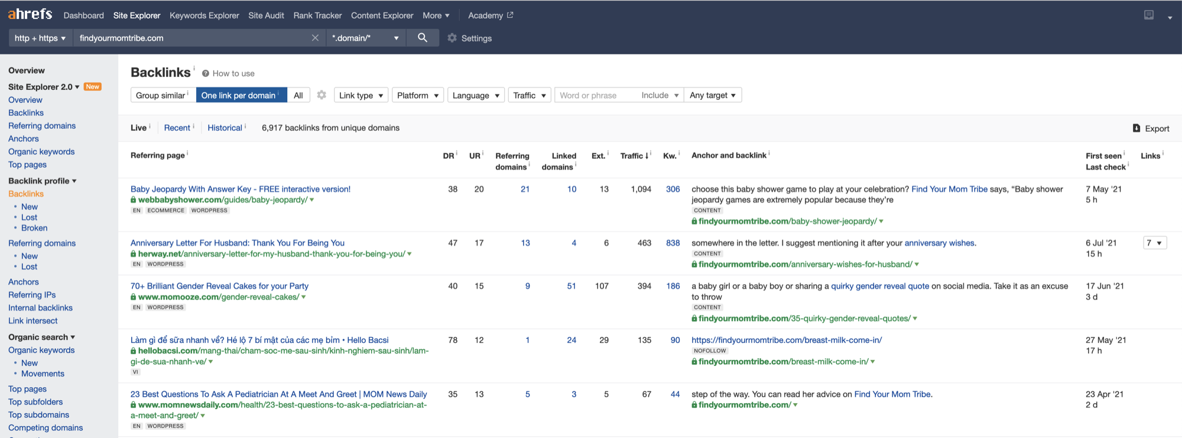Switch to the Recent tab
This screenshot has width=1182, height=438.
tap(177, 128)
